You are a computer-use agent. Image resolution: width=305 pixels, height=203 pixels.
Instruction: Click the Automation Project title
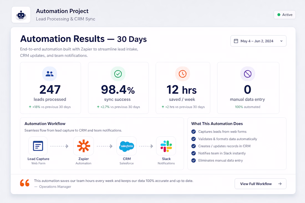coord(62,11)
